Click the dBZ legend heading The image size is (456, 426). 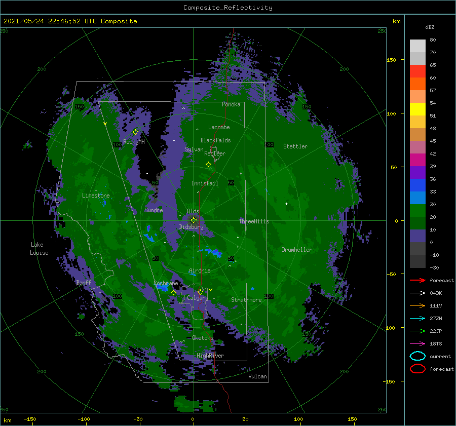430,27
